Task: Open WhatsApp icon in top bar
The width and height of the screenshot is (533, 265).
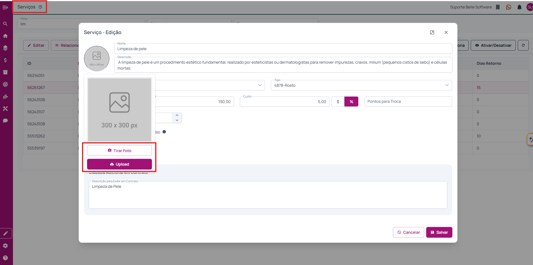Action: [x=508, y=7]
